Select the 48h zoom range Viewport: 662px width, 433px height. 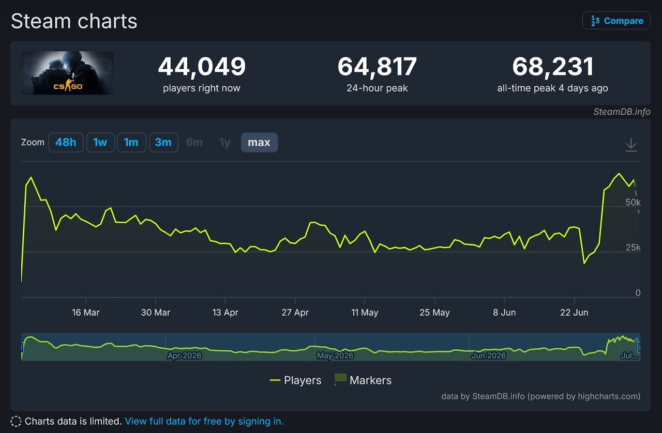click(66, 143)
